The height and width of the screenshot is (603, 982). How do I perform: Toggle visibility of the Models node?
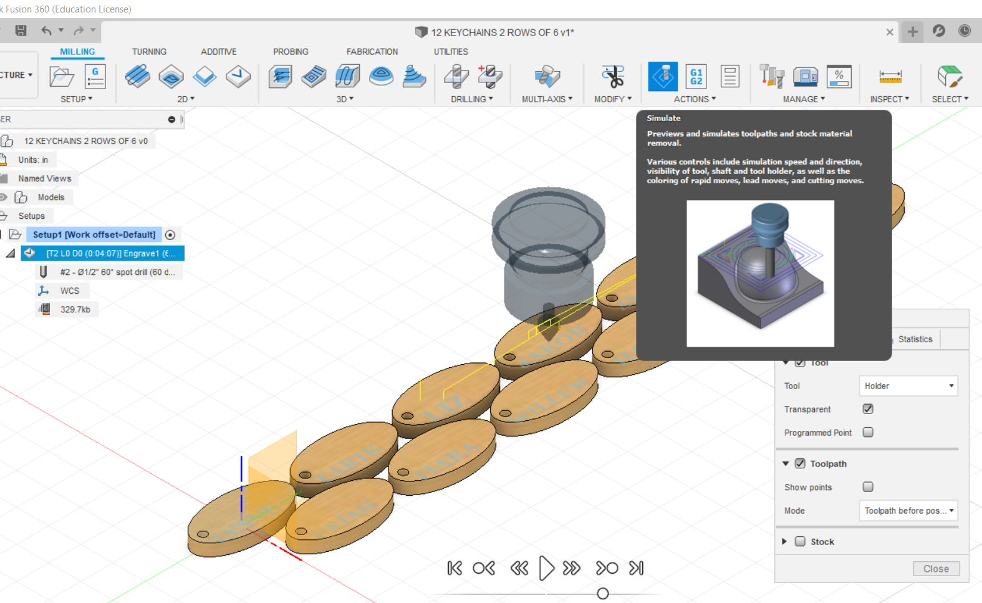pyautogui.click(x=4, y=197)
